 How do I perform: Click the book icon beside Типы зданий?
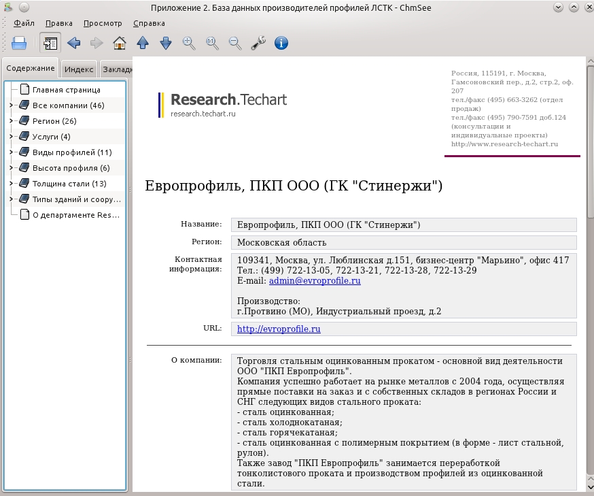24,199
